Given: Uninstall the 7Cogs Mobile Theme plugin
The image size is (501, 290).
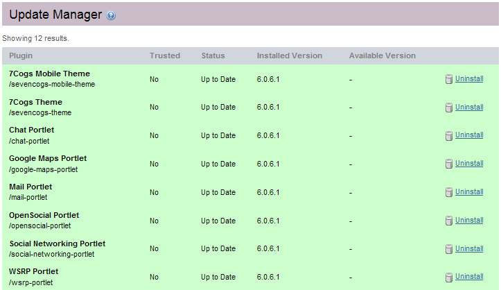Looking at the screenshot, I should (x=469, y=78).
